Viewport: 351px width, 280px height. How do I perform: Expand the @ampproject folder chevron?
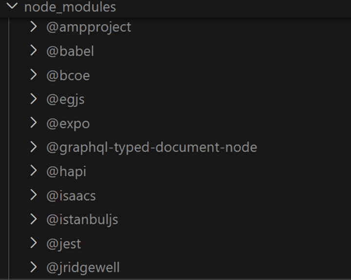click(34, 27)
